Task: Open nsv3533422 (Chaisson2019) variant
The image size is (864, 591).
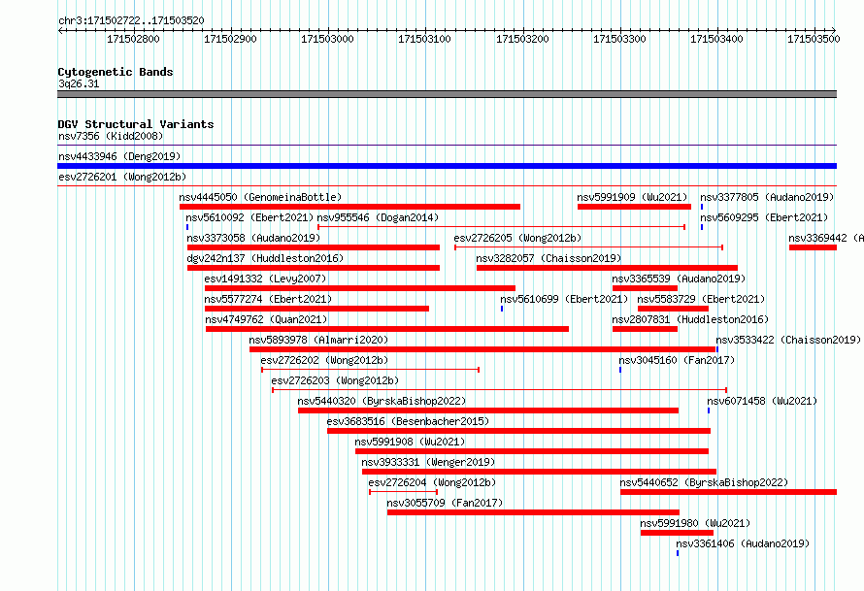Action: click(788, 340)
